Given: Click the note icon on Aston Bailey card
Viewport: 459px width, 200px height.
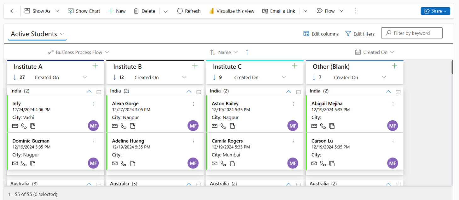Looking at the screenshot, I should point(232,126).
